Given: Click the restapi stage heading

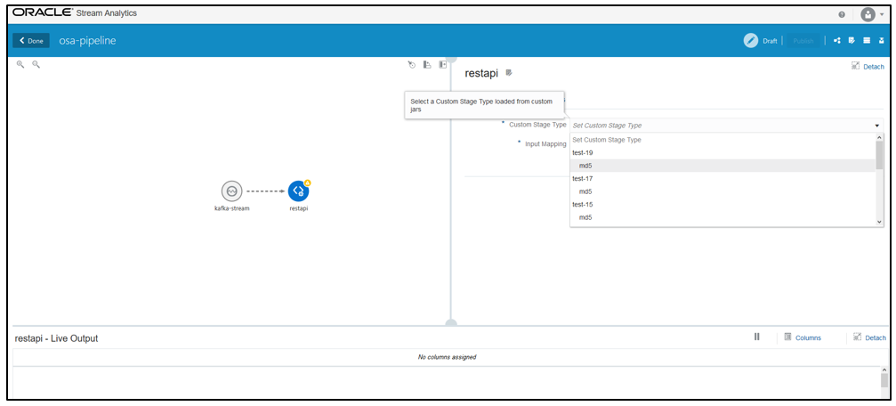Looking at the screenshot, I should (x=481, y=73).
